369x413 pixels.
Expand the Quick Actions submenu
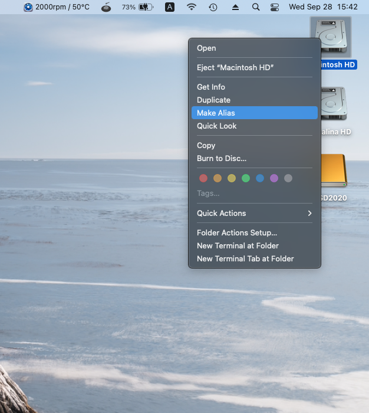255,214
